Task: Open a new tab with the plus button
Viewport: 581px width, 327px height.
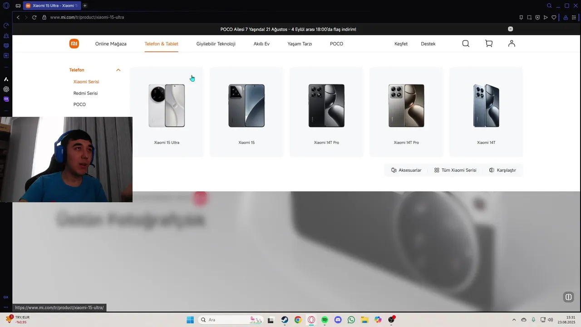Action: pos(85,5)
